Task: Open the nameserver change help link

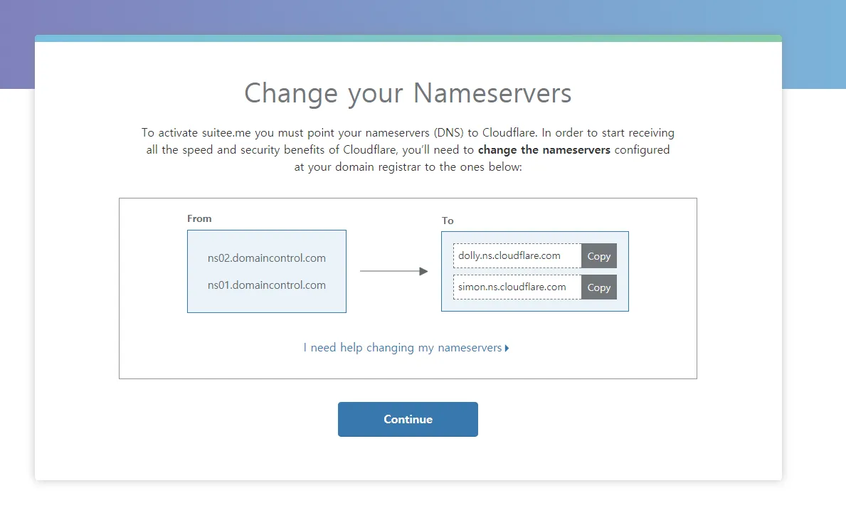Action: (x=403, y=348)
